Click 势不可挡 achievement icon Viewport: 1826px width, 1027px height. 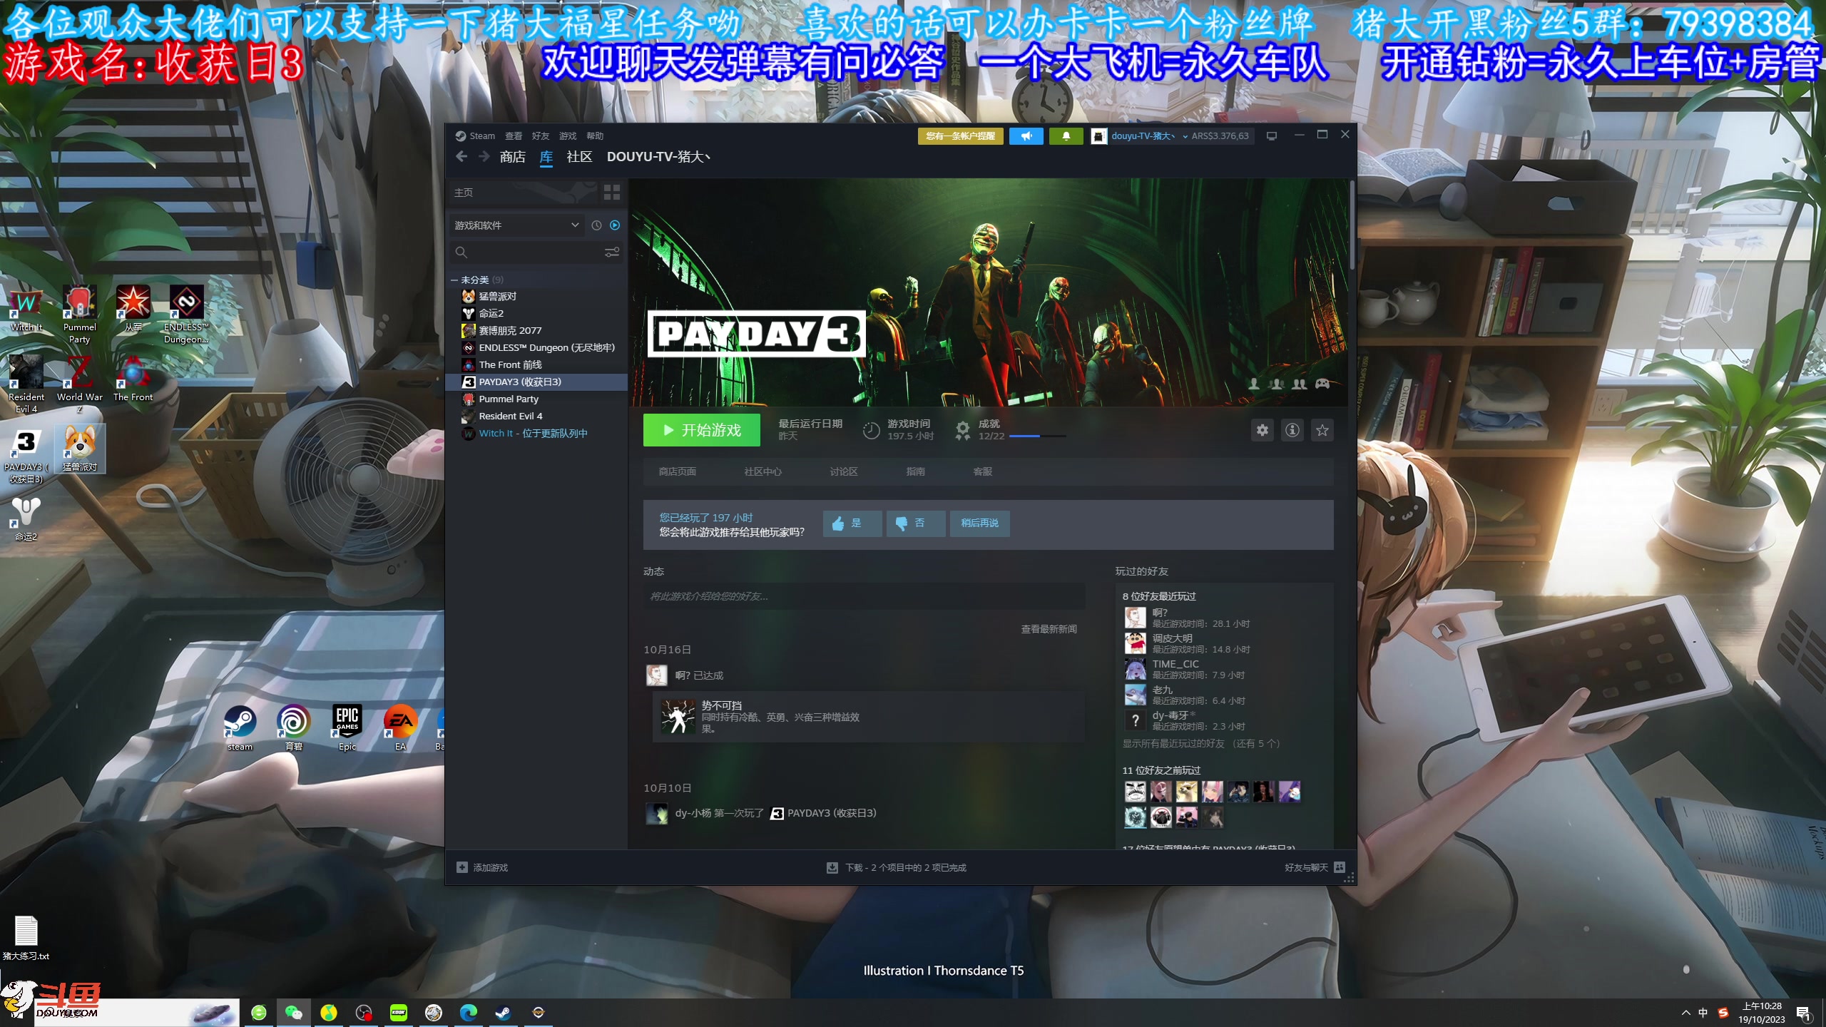[678, 717]
